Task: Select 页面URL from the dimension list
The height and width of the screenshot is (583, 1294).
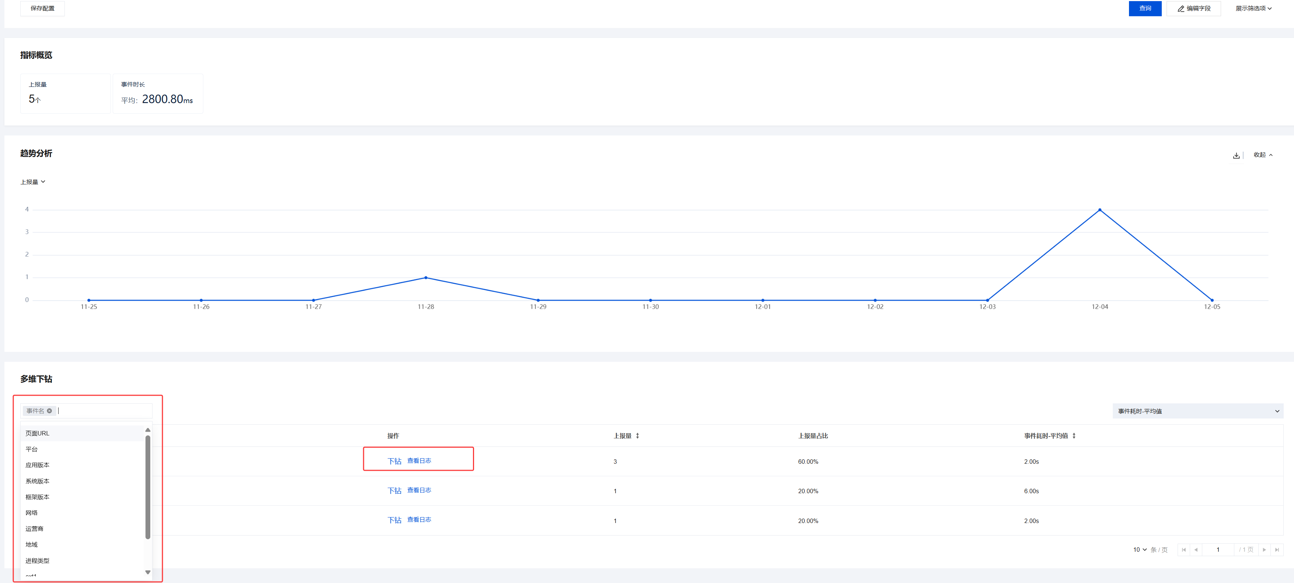Action: 38,434
